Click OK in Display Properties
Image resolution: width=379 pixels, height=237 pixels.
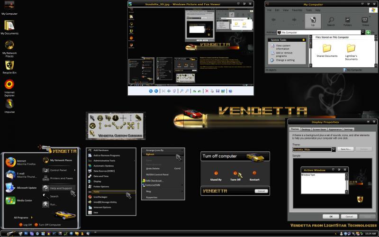(x=331, y=217)
